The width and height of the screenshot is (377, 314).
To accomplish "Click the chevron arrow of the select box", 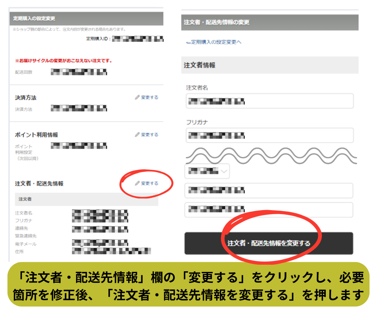I will (224, 171).
